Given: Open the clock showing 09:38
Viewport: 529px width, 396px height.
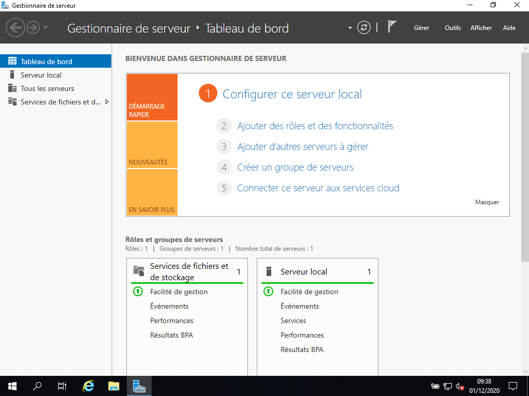Looking at the screenshot, I should click(484, 386).
